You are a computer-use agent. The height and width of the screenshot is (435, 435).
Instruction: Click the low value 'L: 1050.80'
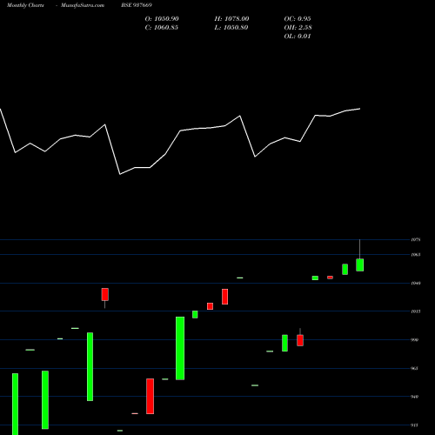231,28
